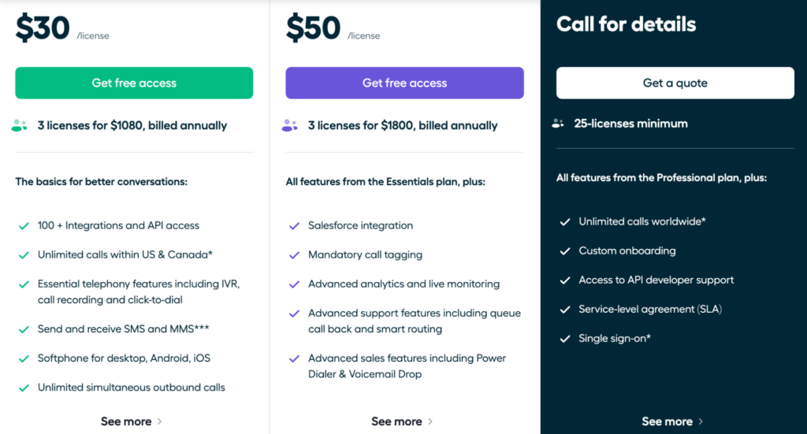The height and width of the screenshot is (434, 807).
Task: Click the white people icon next to 25-licenses minimum
Action: point(558,124)
